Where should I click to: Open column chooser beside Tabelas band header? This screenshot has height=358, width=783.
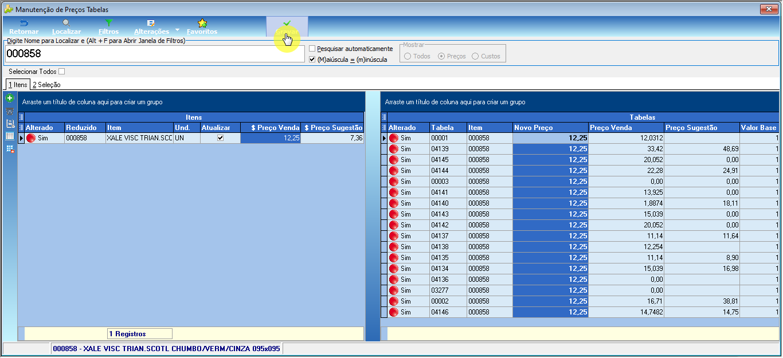click(384, 117)
